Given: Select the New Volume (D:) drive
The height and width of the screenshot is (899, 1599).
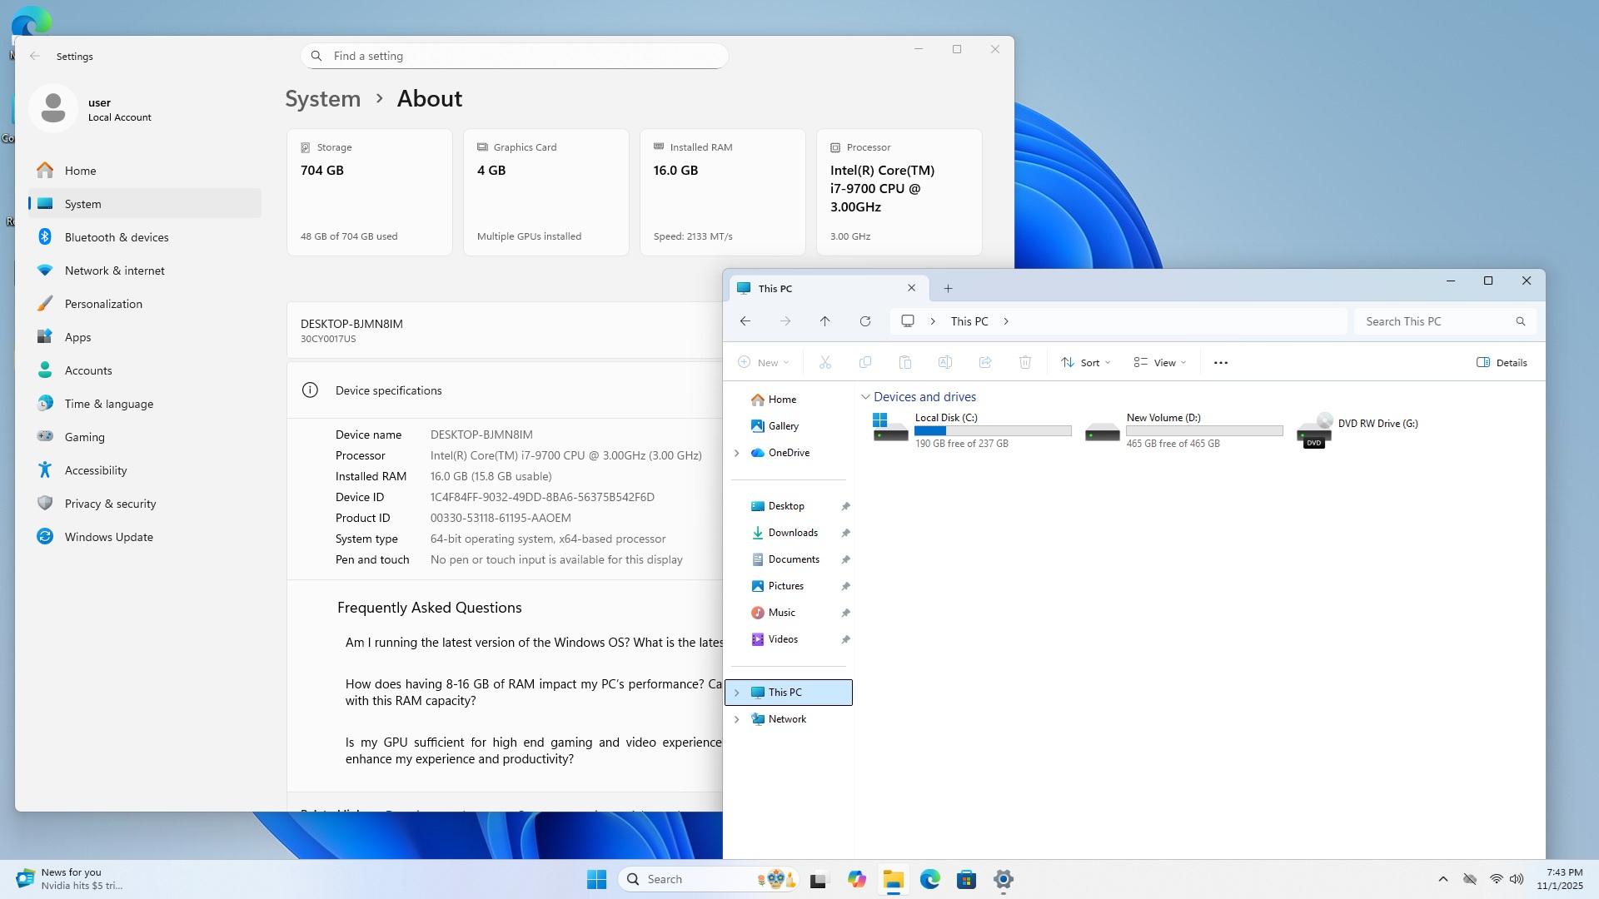Looking at the screenshot, I should coord(1183,430).
